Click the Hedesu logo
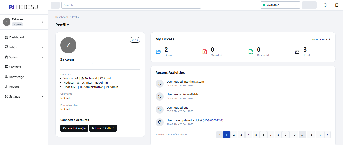The width and height of the screenshot is (343, 145). point(24,7)
